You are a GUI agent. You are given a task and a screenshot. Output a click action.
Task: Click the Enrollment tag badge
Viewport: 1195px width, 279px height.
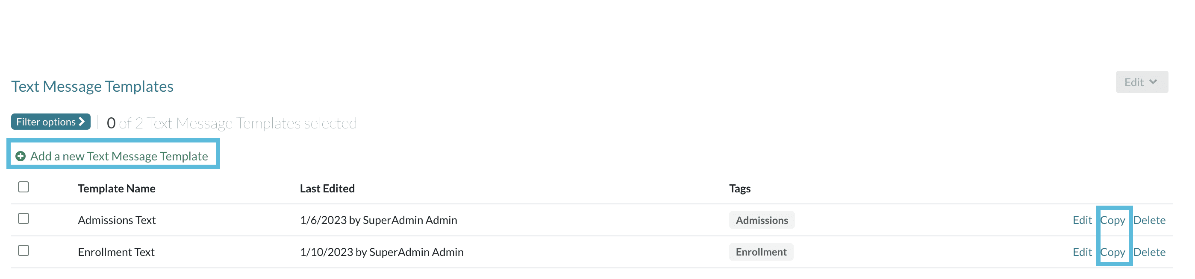click(x=761, y=252)
